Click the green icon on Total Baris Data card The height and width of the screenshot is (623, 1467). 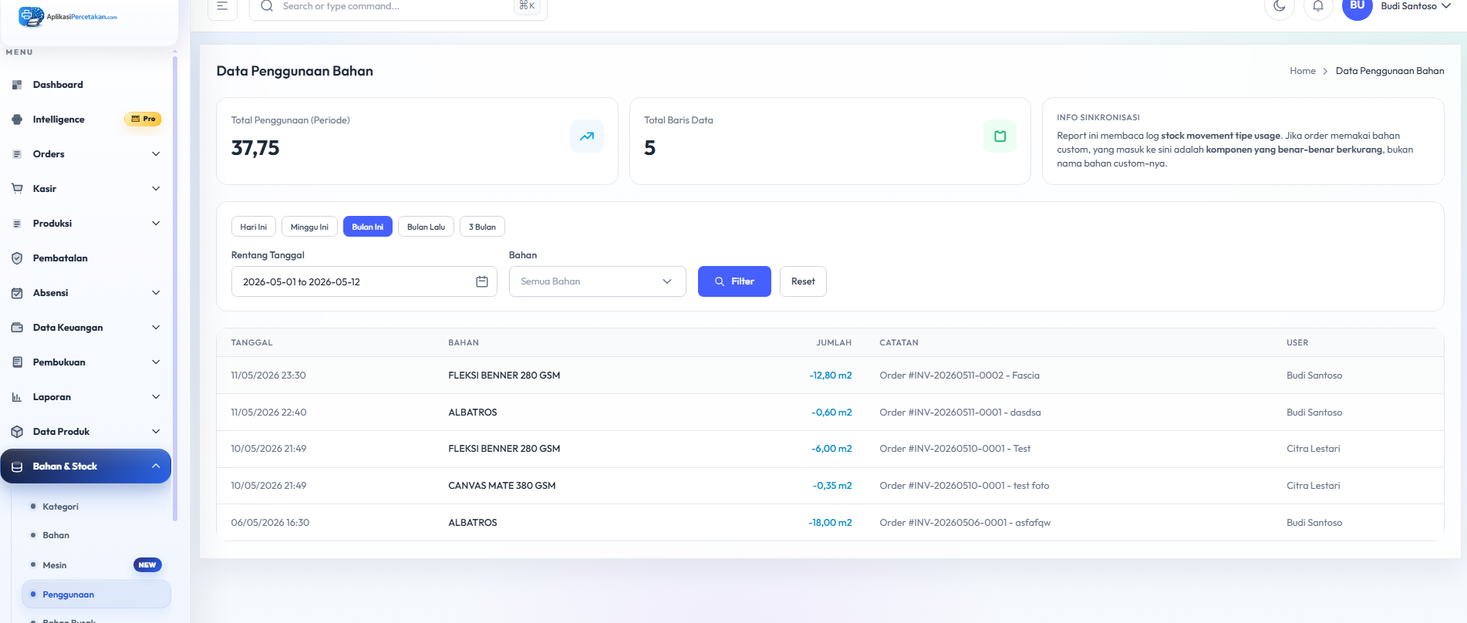point(1000,136)
